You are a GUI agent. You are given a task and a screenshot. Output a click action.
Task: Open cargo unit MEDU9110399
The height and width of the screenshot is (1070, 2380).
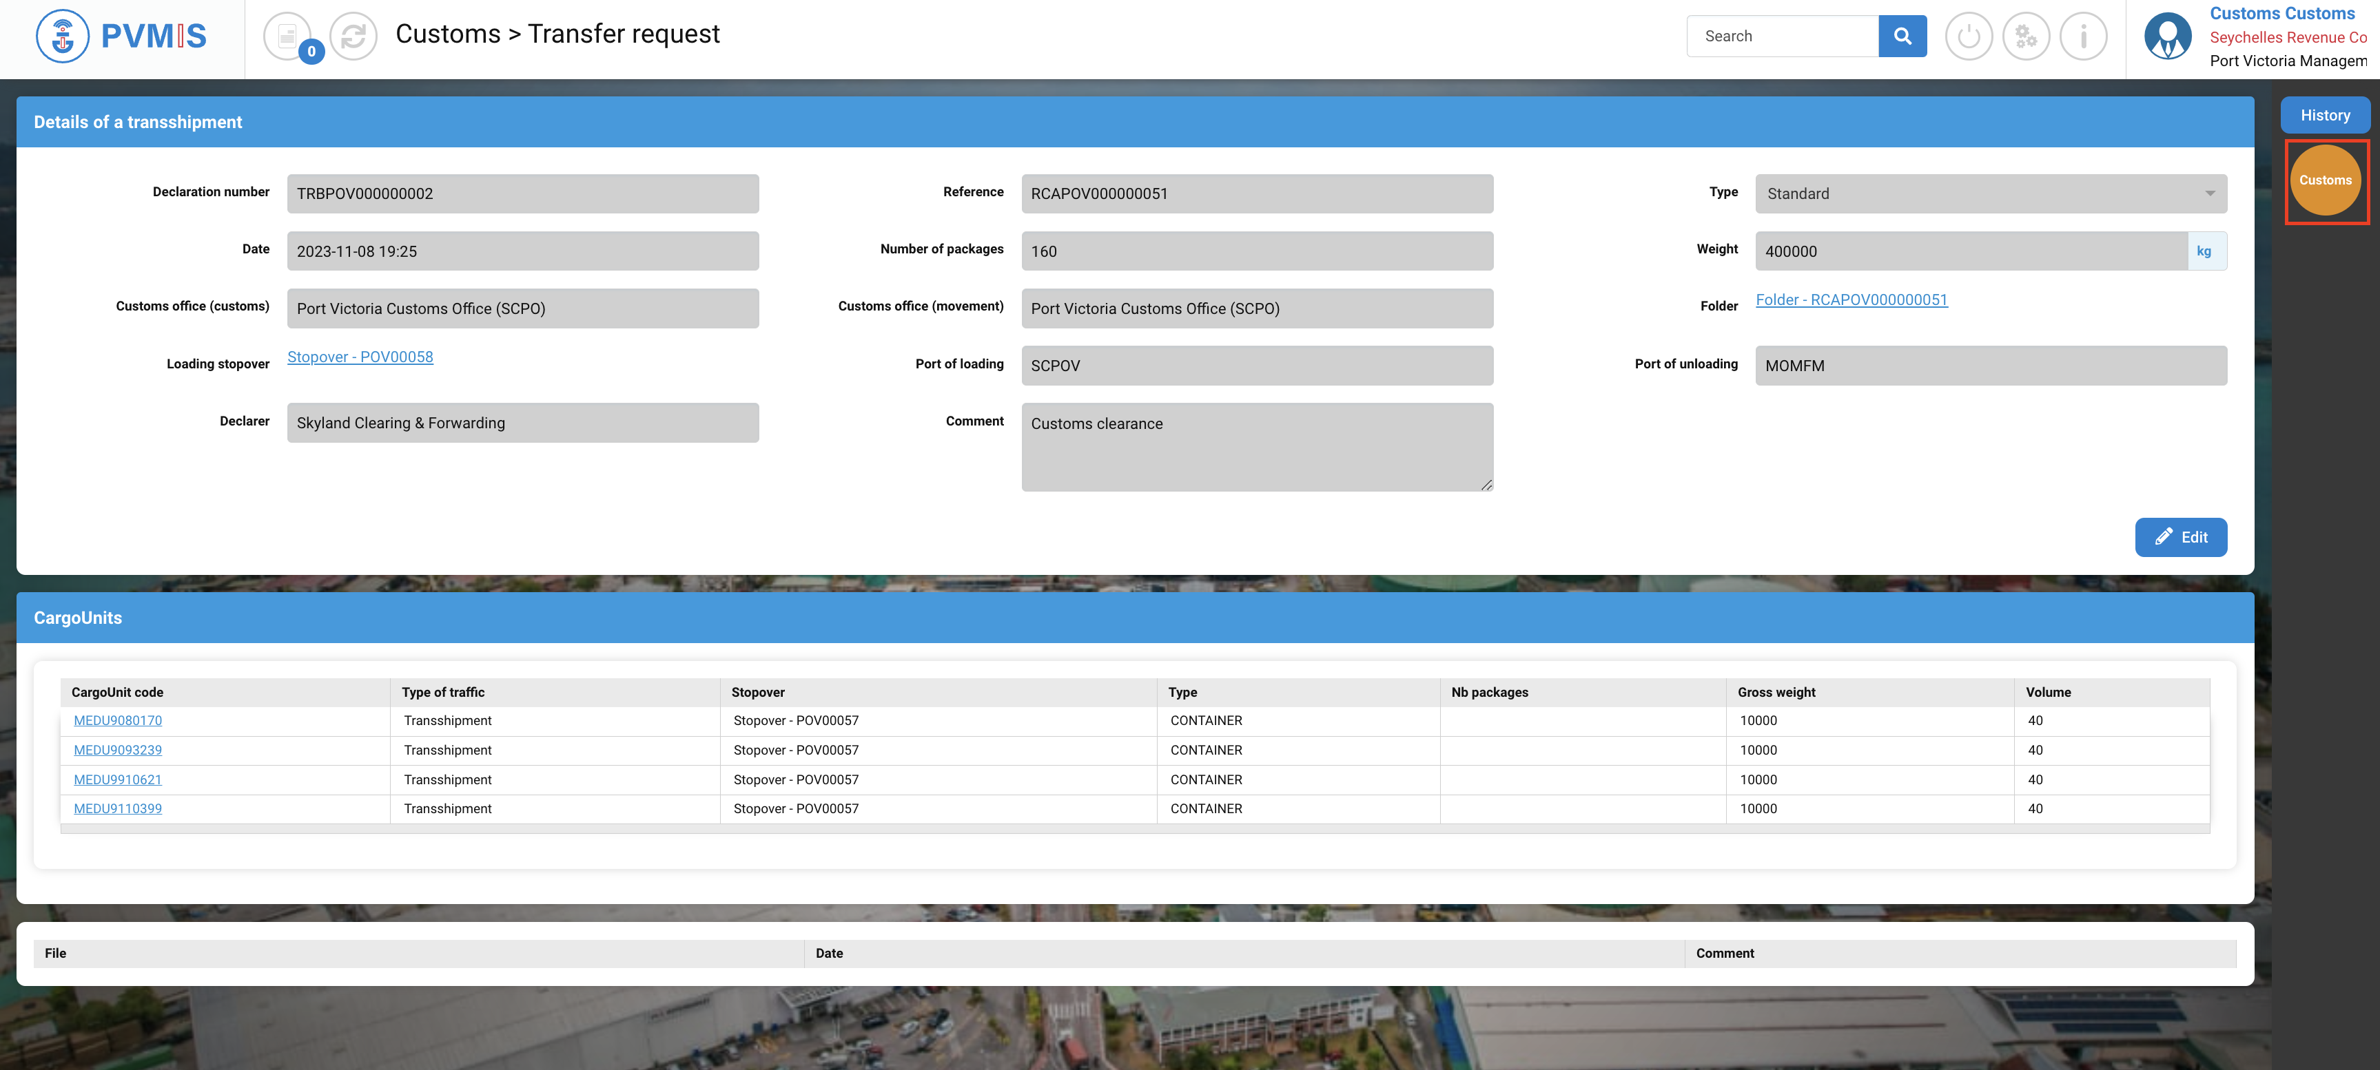(x=117, y=809)
